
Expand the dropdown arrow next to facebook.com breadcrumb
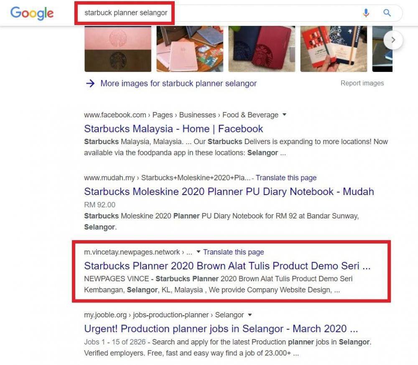tap(284, 114)
